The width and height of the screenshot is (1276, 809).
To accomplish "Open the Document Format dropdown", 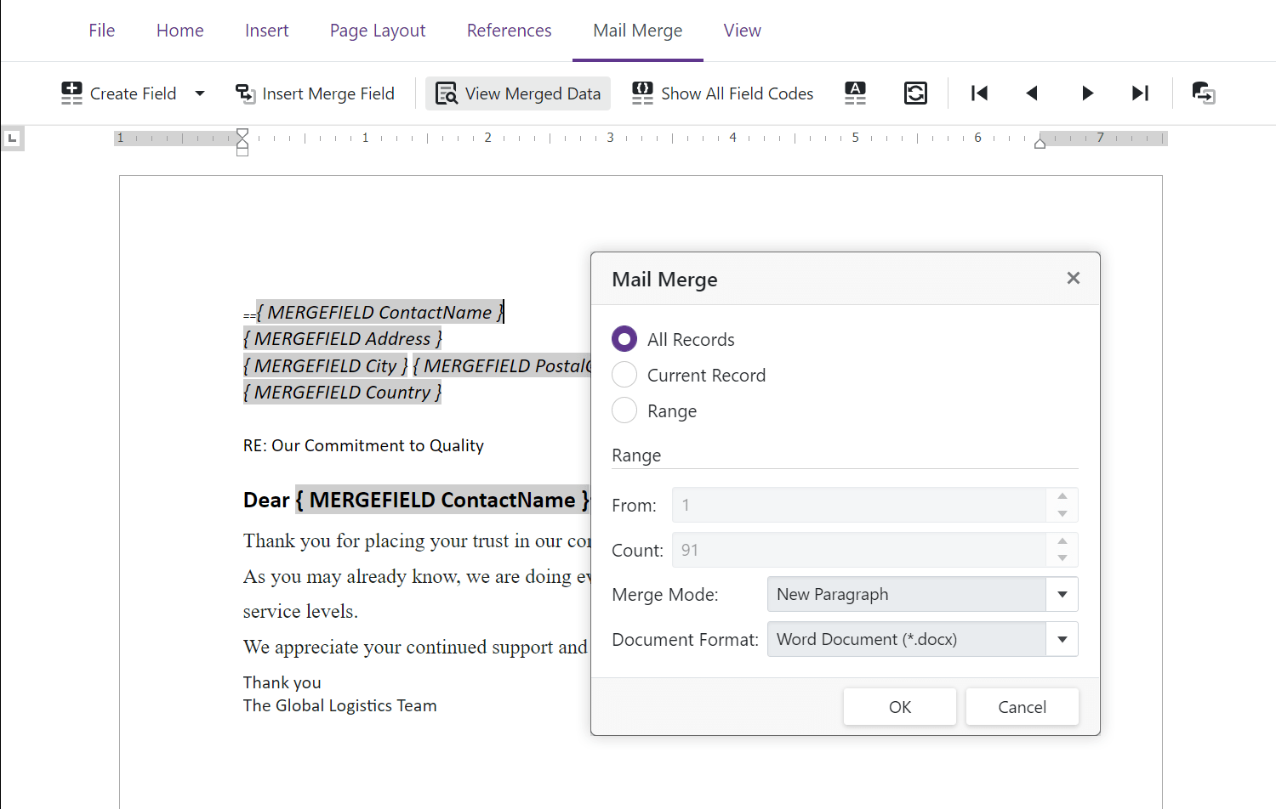I will click(1062, 639).
